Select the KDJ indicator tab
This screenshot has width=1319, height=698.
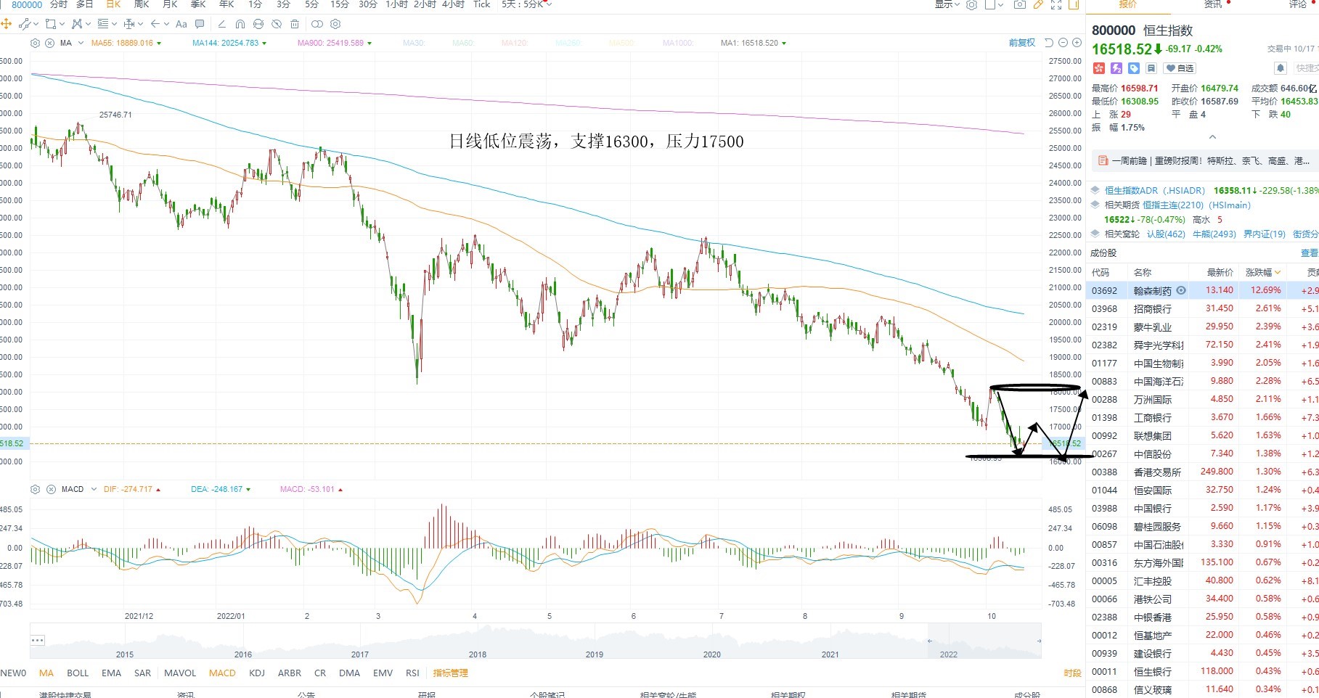coord(257,673)
